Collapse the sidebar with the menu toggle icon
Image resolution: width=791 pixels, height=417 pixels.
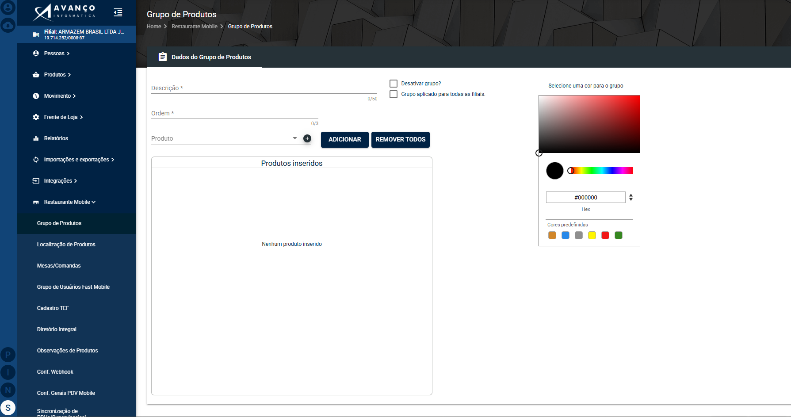click(118, 12)
